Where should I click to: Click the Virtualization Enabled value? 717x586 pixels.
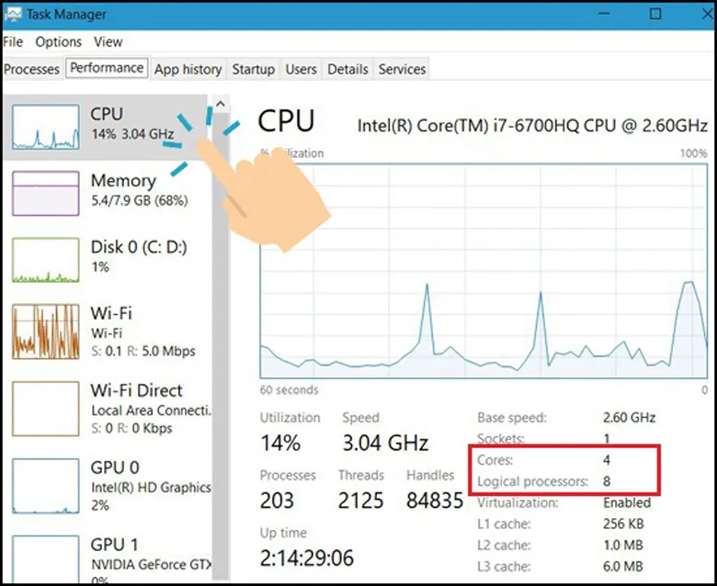click(x=627, y=502)
